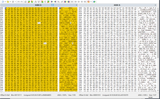Expand the Save dropdown arrow
The height and width of the screenshot is (99, 160).
click(15, 2)
